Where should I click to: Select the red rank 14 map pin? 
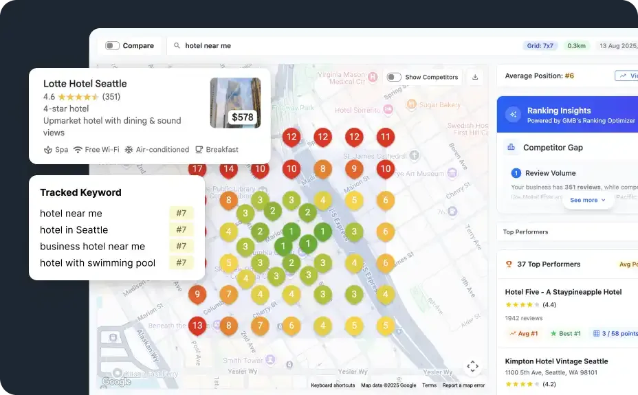click(x=229, y=169)
